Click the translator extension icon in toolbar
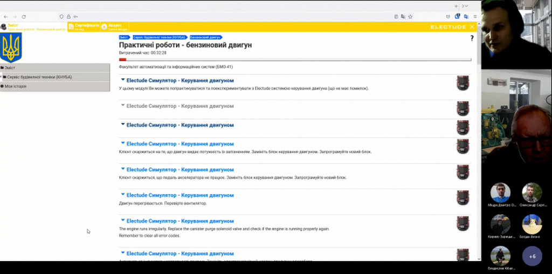This screenshot has height=274, width=552. (466, 17)
